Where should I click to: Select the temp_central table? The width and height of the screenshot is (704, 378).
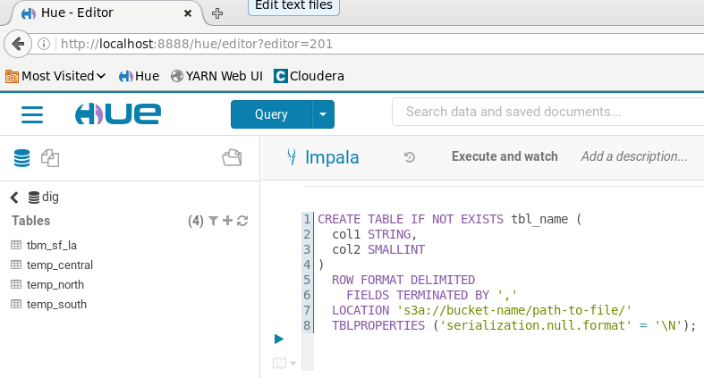tap(59, 265)
